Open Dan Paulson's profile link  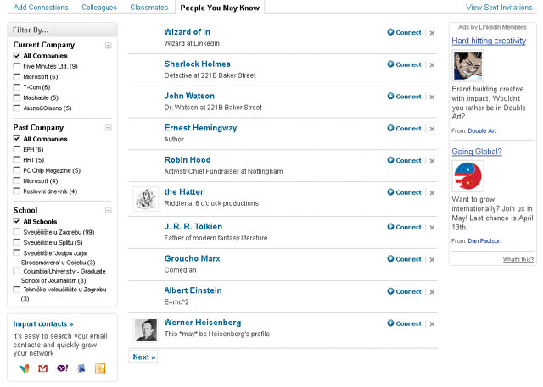484,240
